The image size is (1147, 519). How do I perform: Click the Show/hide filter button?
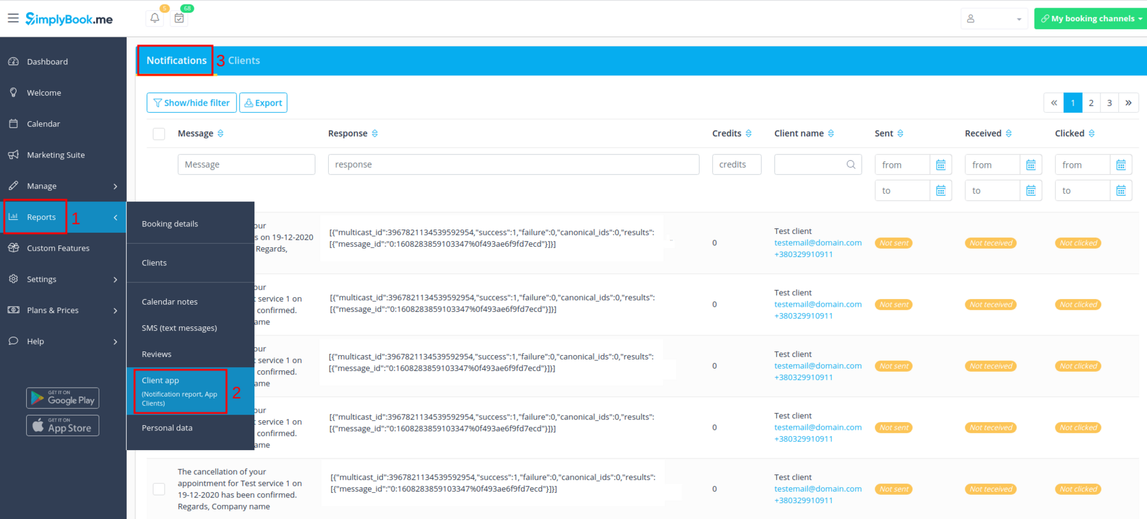(192, 103)
